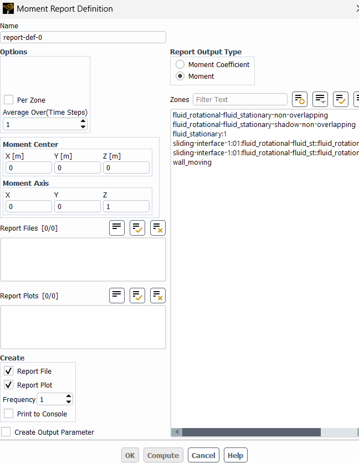Focus the Zones Filter Text box
The height and width of the screenshot is (463, 359).
[x=240, y=99]
